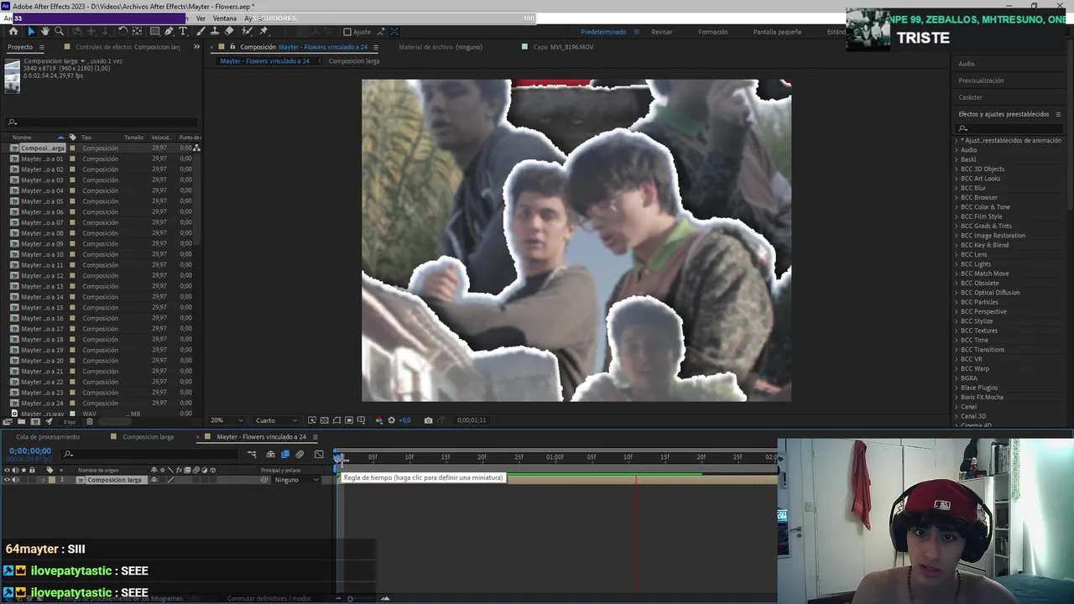Open the Cola de procesamiento tab
This screenshot has width=1074, height=604.
click(x=48, y=437)
